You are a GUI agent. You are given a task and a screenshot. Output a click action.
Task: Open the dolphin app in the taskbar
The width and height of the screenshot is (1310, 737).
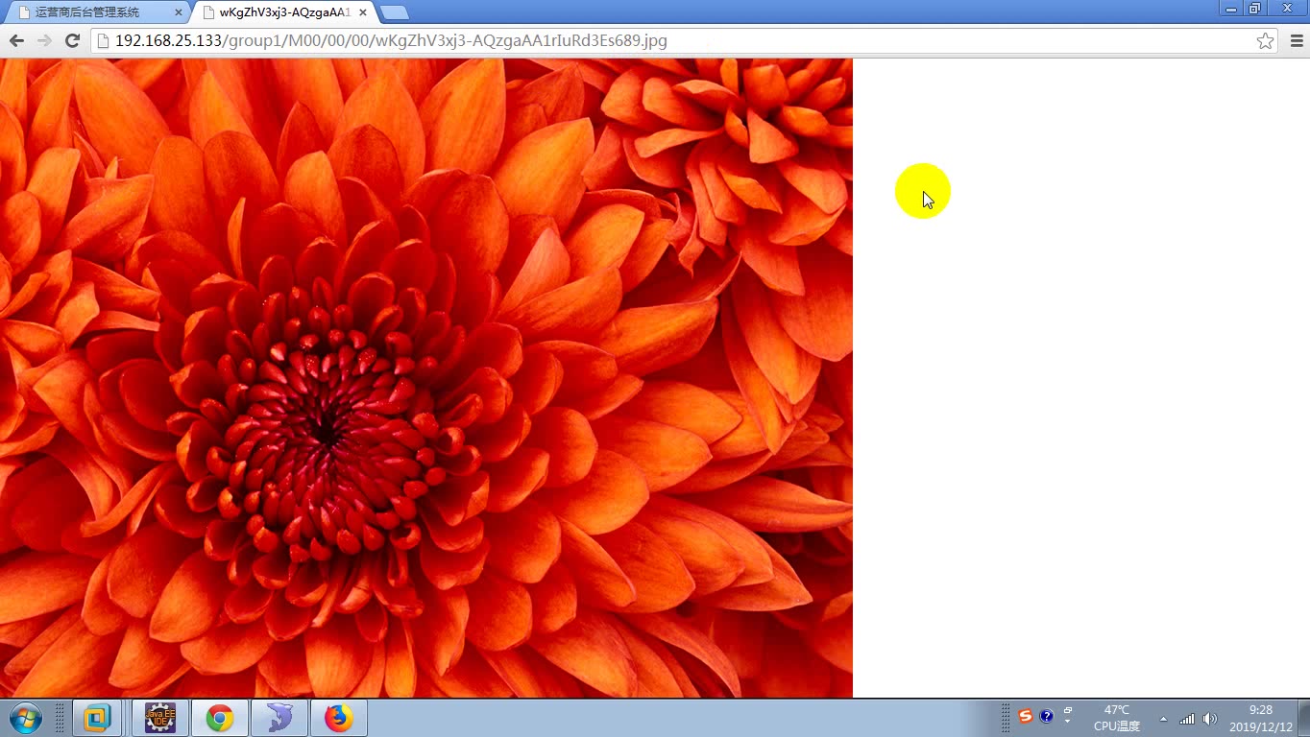(x=279, y=718)
